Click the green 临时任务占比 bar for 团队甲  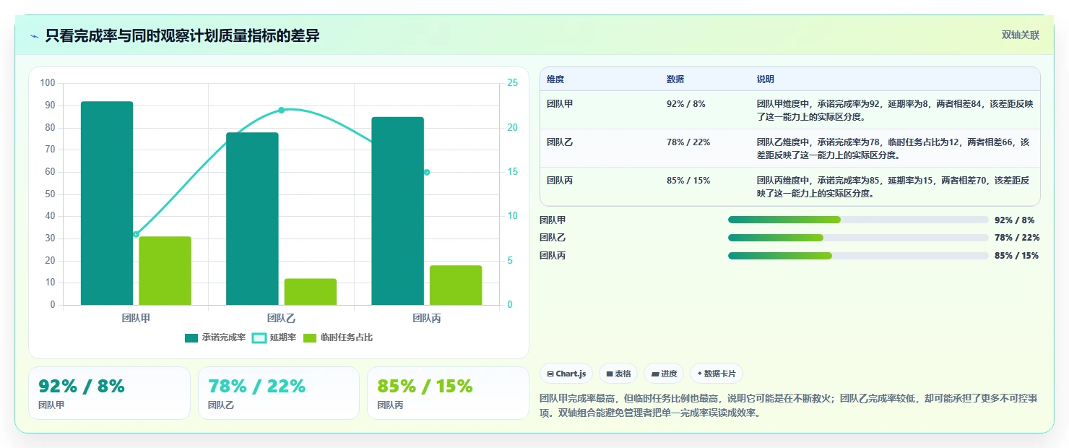(165, 271)
